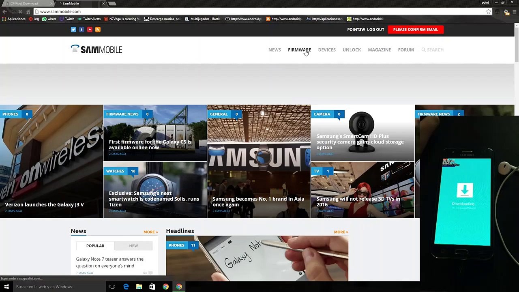This screenshot has height=292, width=519.
Task: Open the androidsis bookmark with green icon
Action: [365, 19]
